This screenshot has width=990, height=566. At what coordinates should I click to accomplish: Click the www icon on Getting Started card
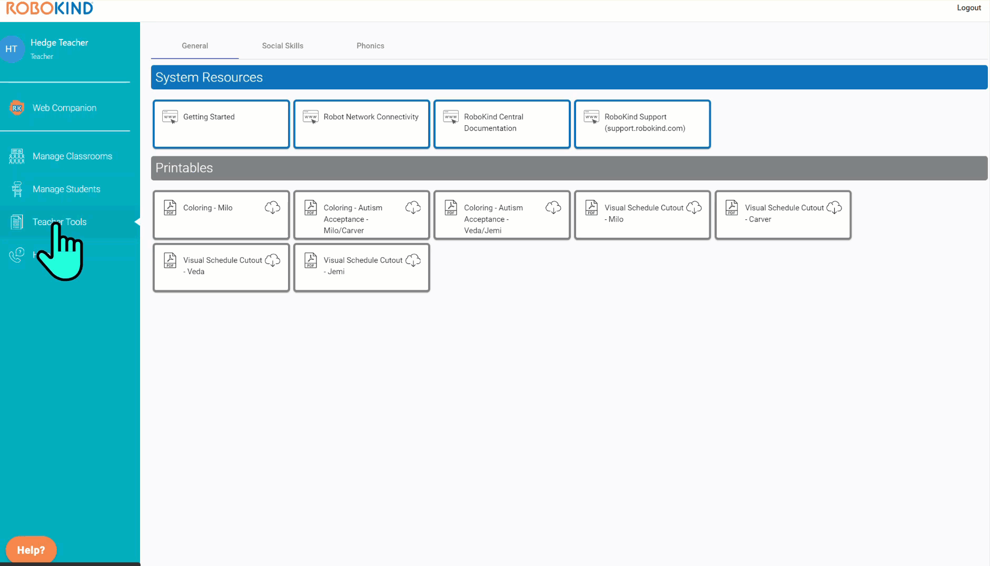click(x=170, y=117)
